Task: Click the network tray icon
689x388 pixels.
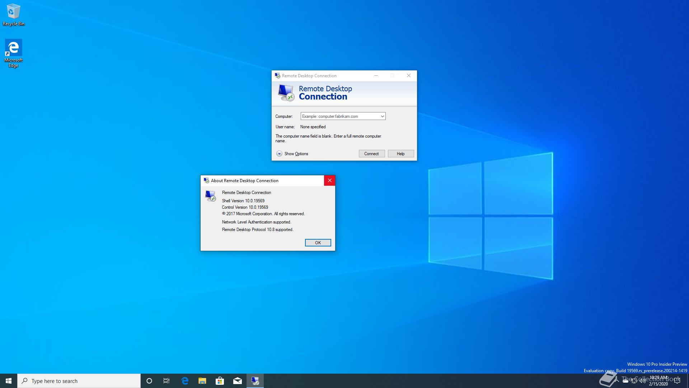Action: point(634,381)
